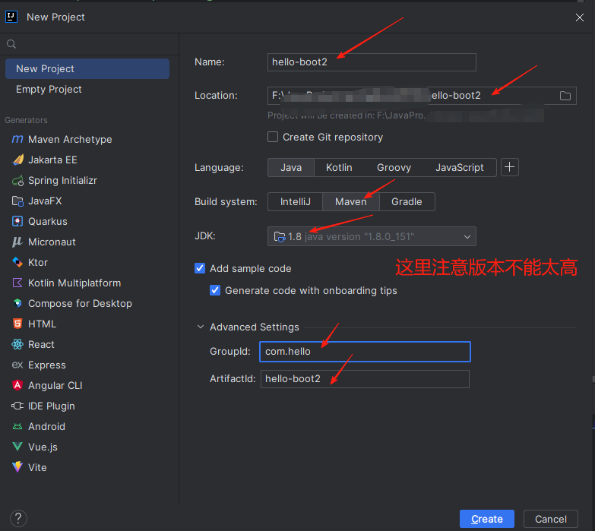This screenshot has height=531, width=595.
Task: Click the Quarkus generator icon
Action: (17, 221)
